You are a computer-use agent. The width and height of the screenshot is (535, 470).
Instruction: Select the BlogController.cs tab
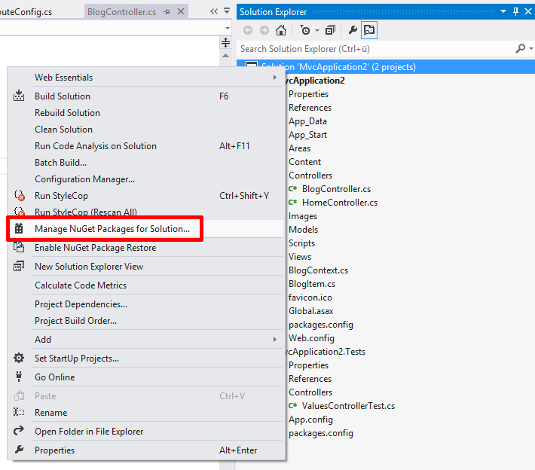pos(121,12)
